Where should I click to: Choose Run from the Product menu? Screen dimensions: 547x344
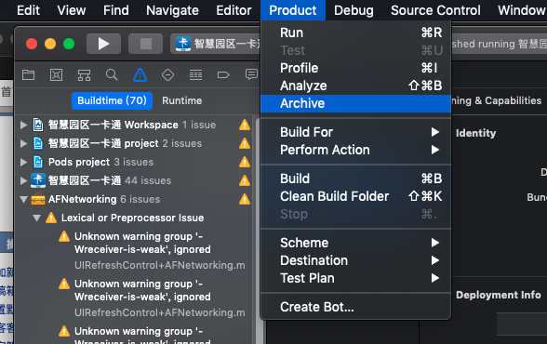[355, 33]
